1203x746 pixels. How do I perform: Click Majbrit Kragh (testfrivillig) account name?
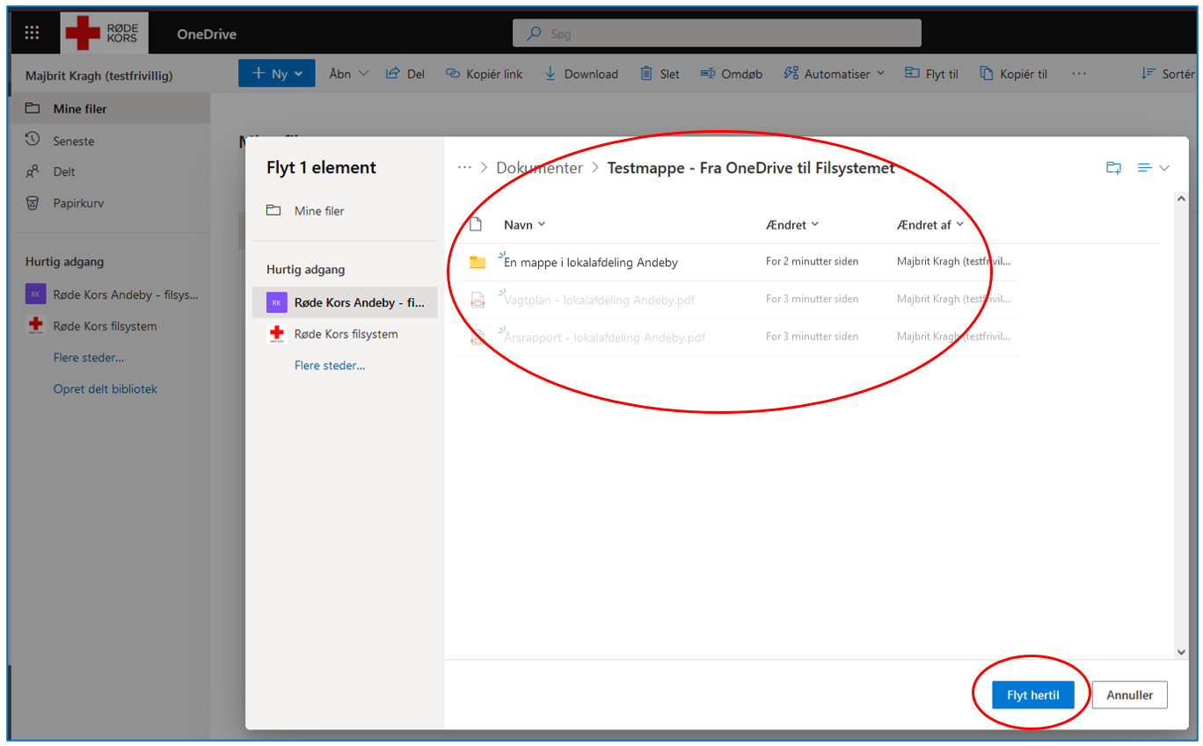coord(99,76)
